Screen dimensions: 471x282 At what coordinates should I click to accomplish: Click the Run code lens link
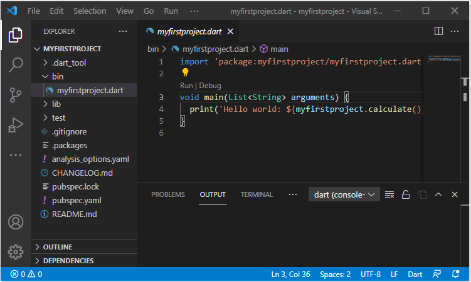[x=186, y=86]
